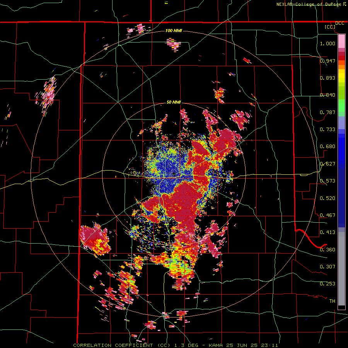Select the 0.253 legend value
This screenshot has height=348, width=348.
pyautogui.click(x=328, y=284)
